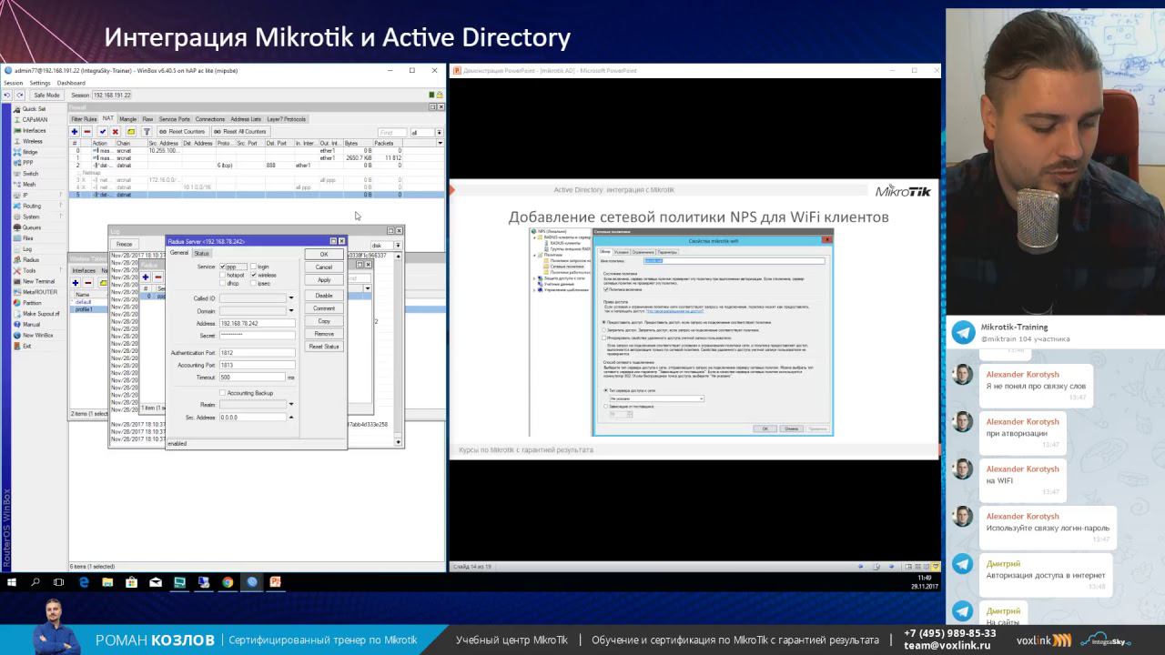Expand Called ID field arrow
1165x655 pixels.
pyautogui.click(x=291, y=298)
